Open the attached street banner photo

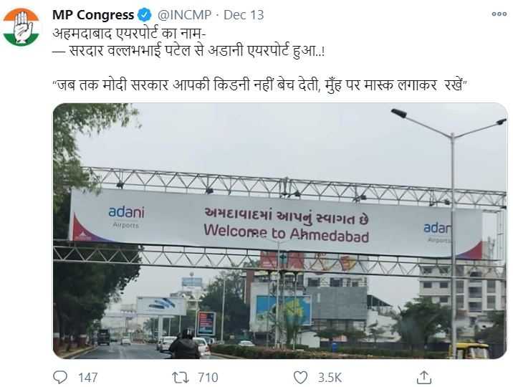(x=279, y=231)
